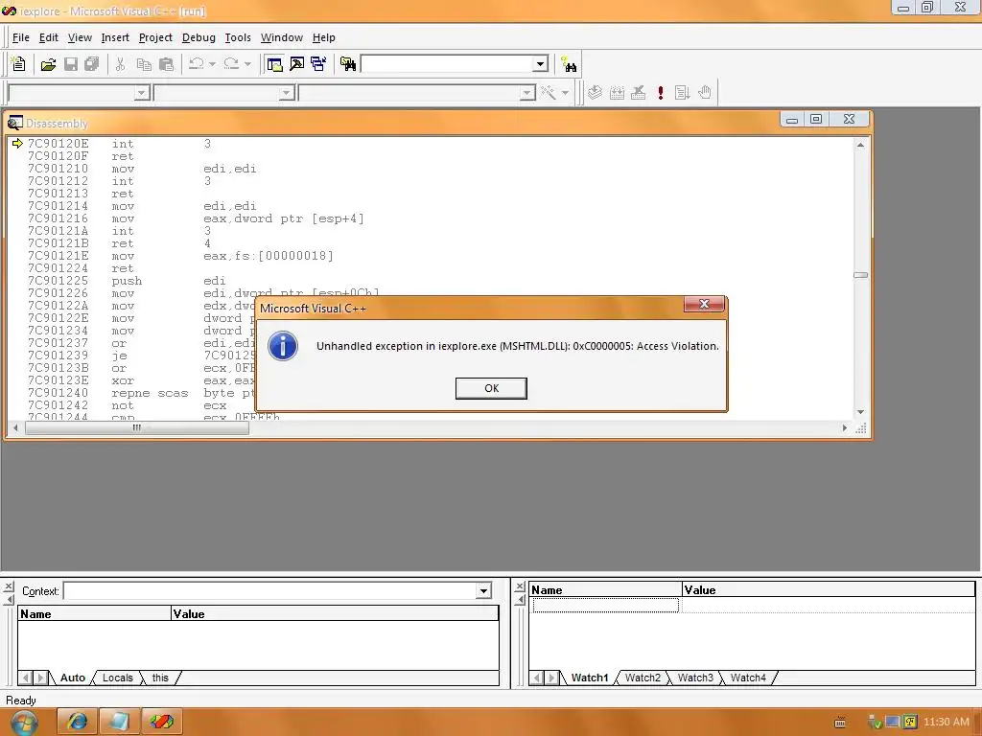Click the Windows Start orb
This screenshot has height=736, width=982.
point(24,723)
